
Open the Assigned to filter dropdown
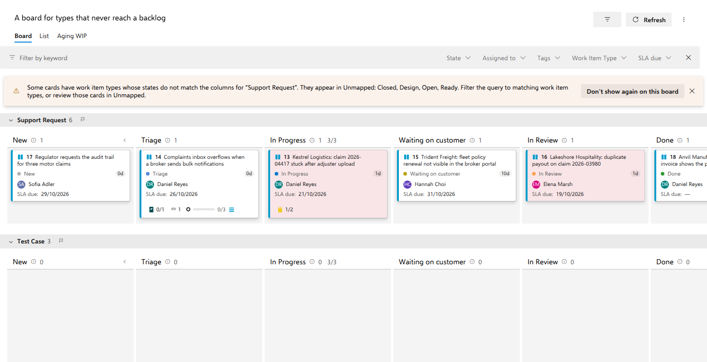[x=504, y=58]
